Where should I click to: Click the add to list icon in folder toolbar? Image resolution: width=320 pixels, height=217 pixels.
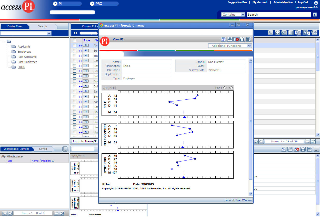(x=314, y=33)
